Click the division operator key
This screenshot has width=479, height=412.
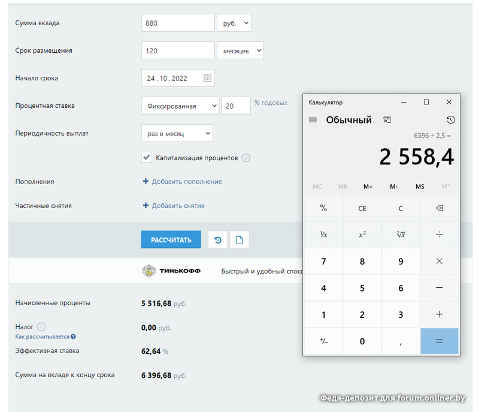[x=439, y=234]
